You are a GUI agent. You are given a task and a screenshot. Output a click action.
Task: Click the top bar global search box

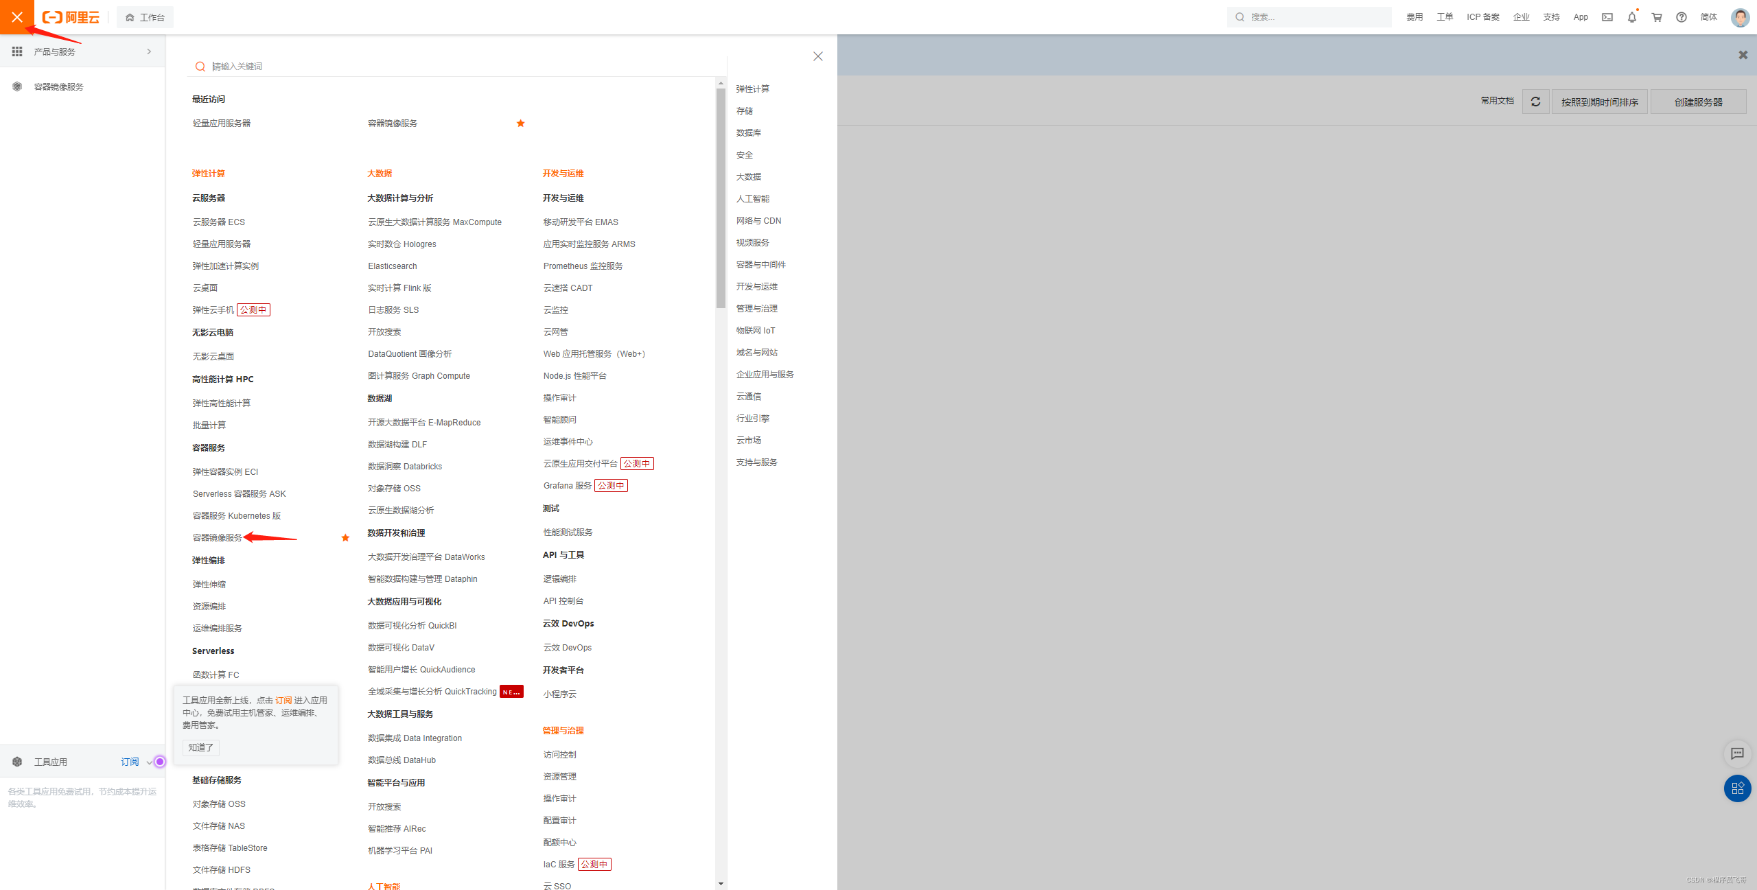[1309, 17]
